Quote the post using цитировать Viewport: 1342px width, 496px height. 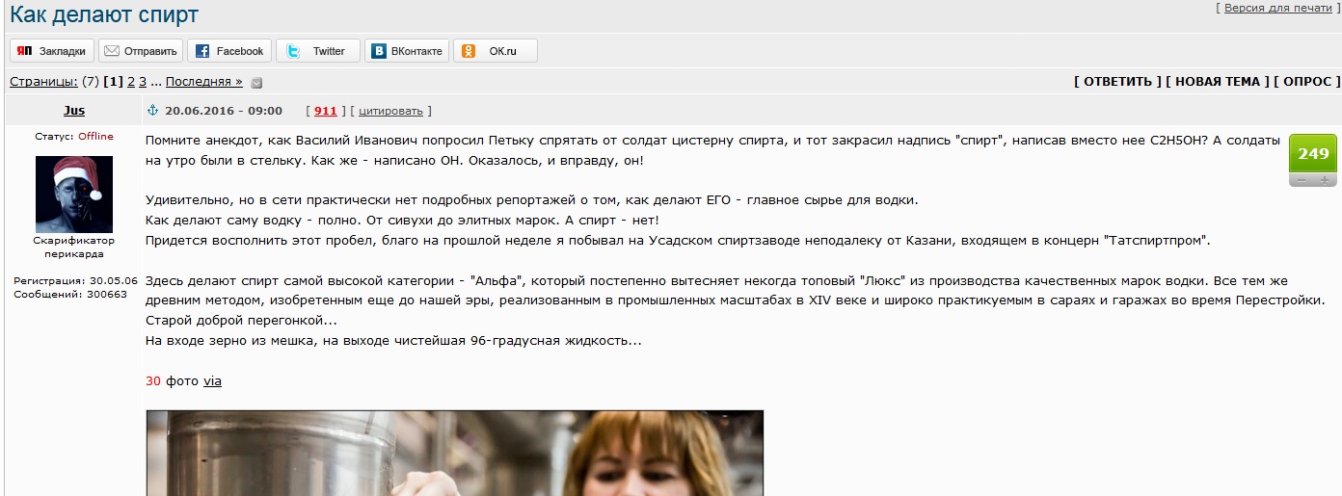pyautogui.click(x=390, y=111)
